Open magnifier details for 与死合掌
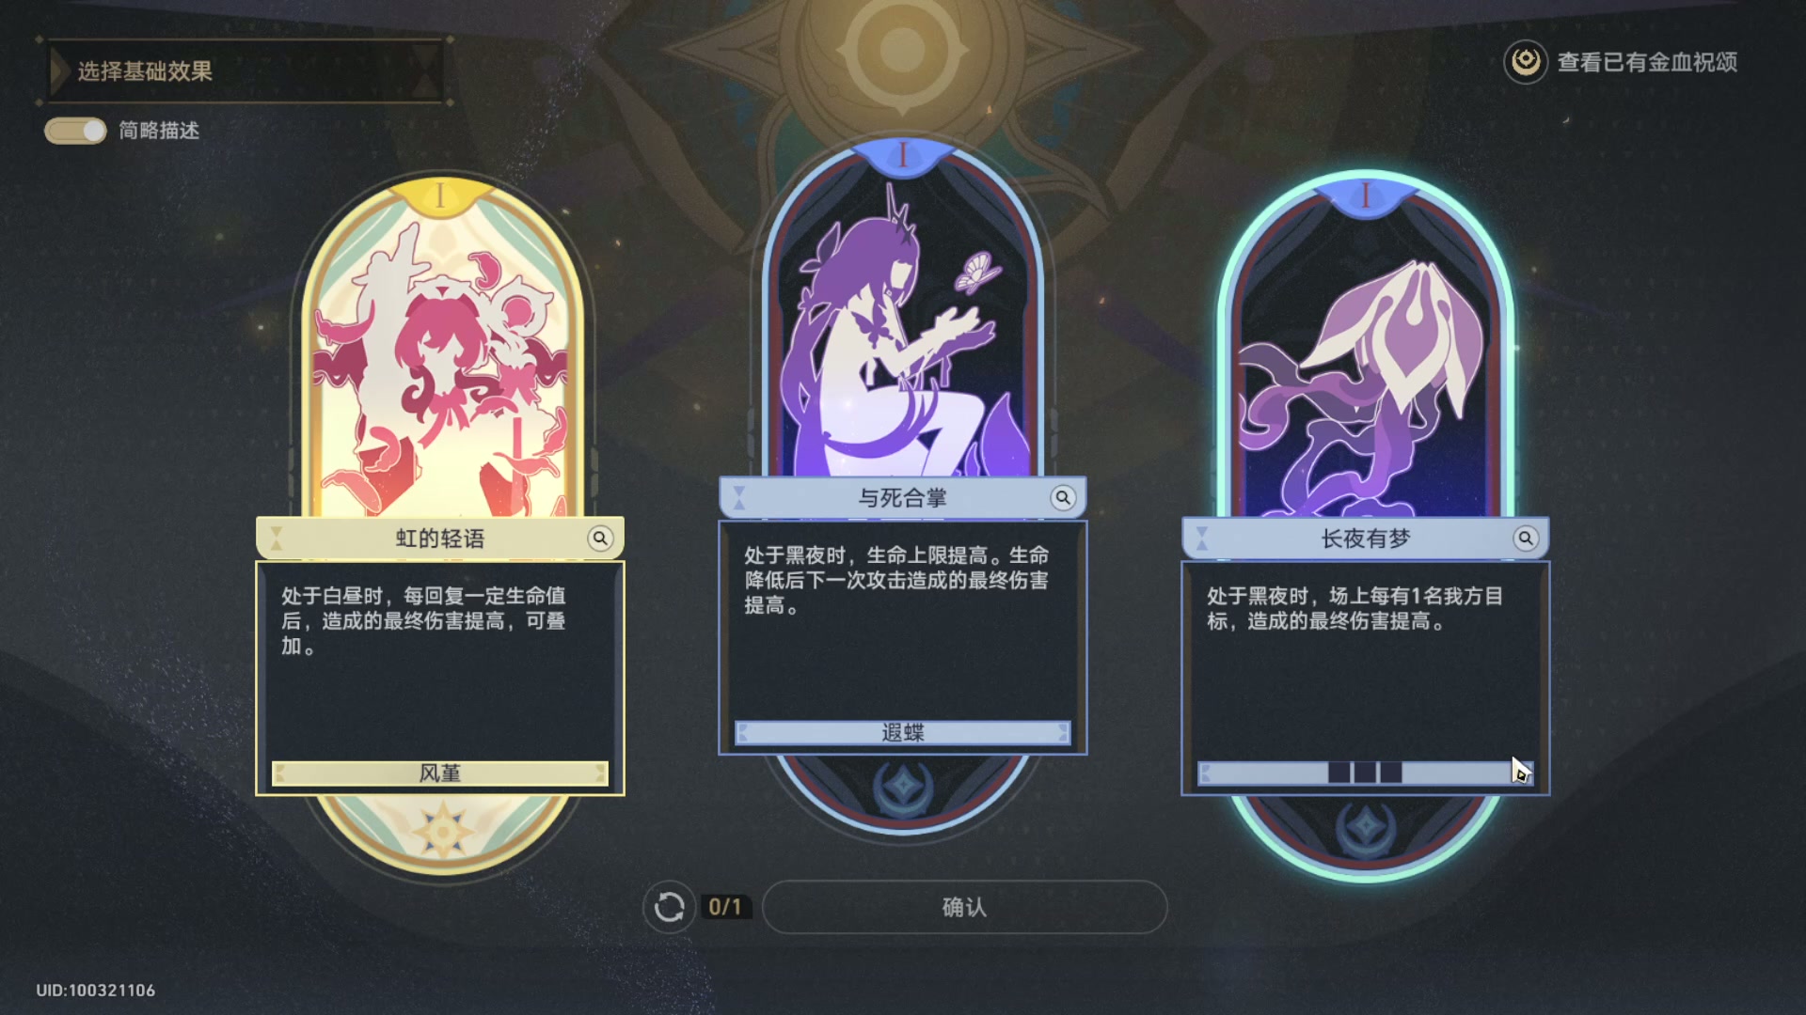Image resolution: width=1806 pixels, height=1015 pixels. (1063, 497)
